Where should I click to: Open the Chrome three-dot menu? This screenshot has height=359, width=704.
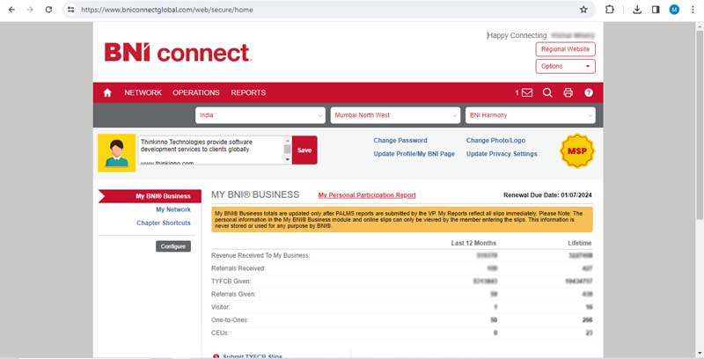[x=693, y=10]
